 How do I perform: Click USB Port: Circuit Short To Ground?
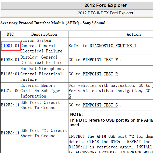pyautogui.click(x=40, y=105)
